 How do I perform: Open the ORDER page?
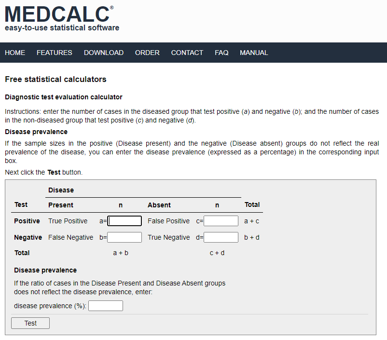tap(147, 53)
